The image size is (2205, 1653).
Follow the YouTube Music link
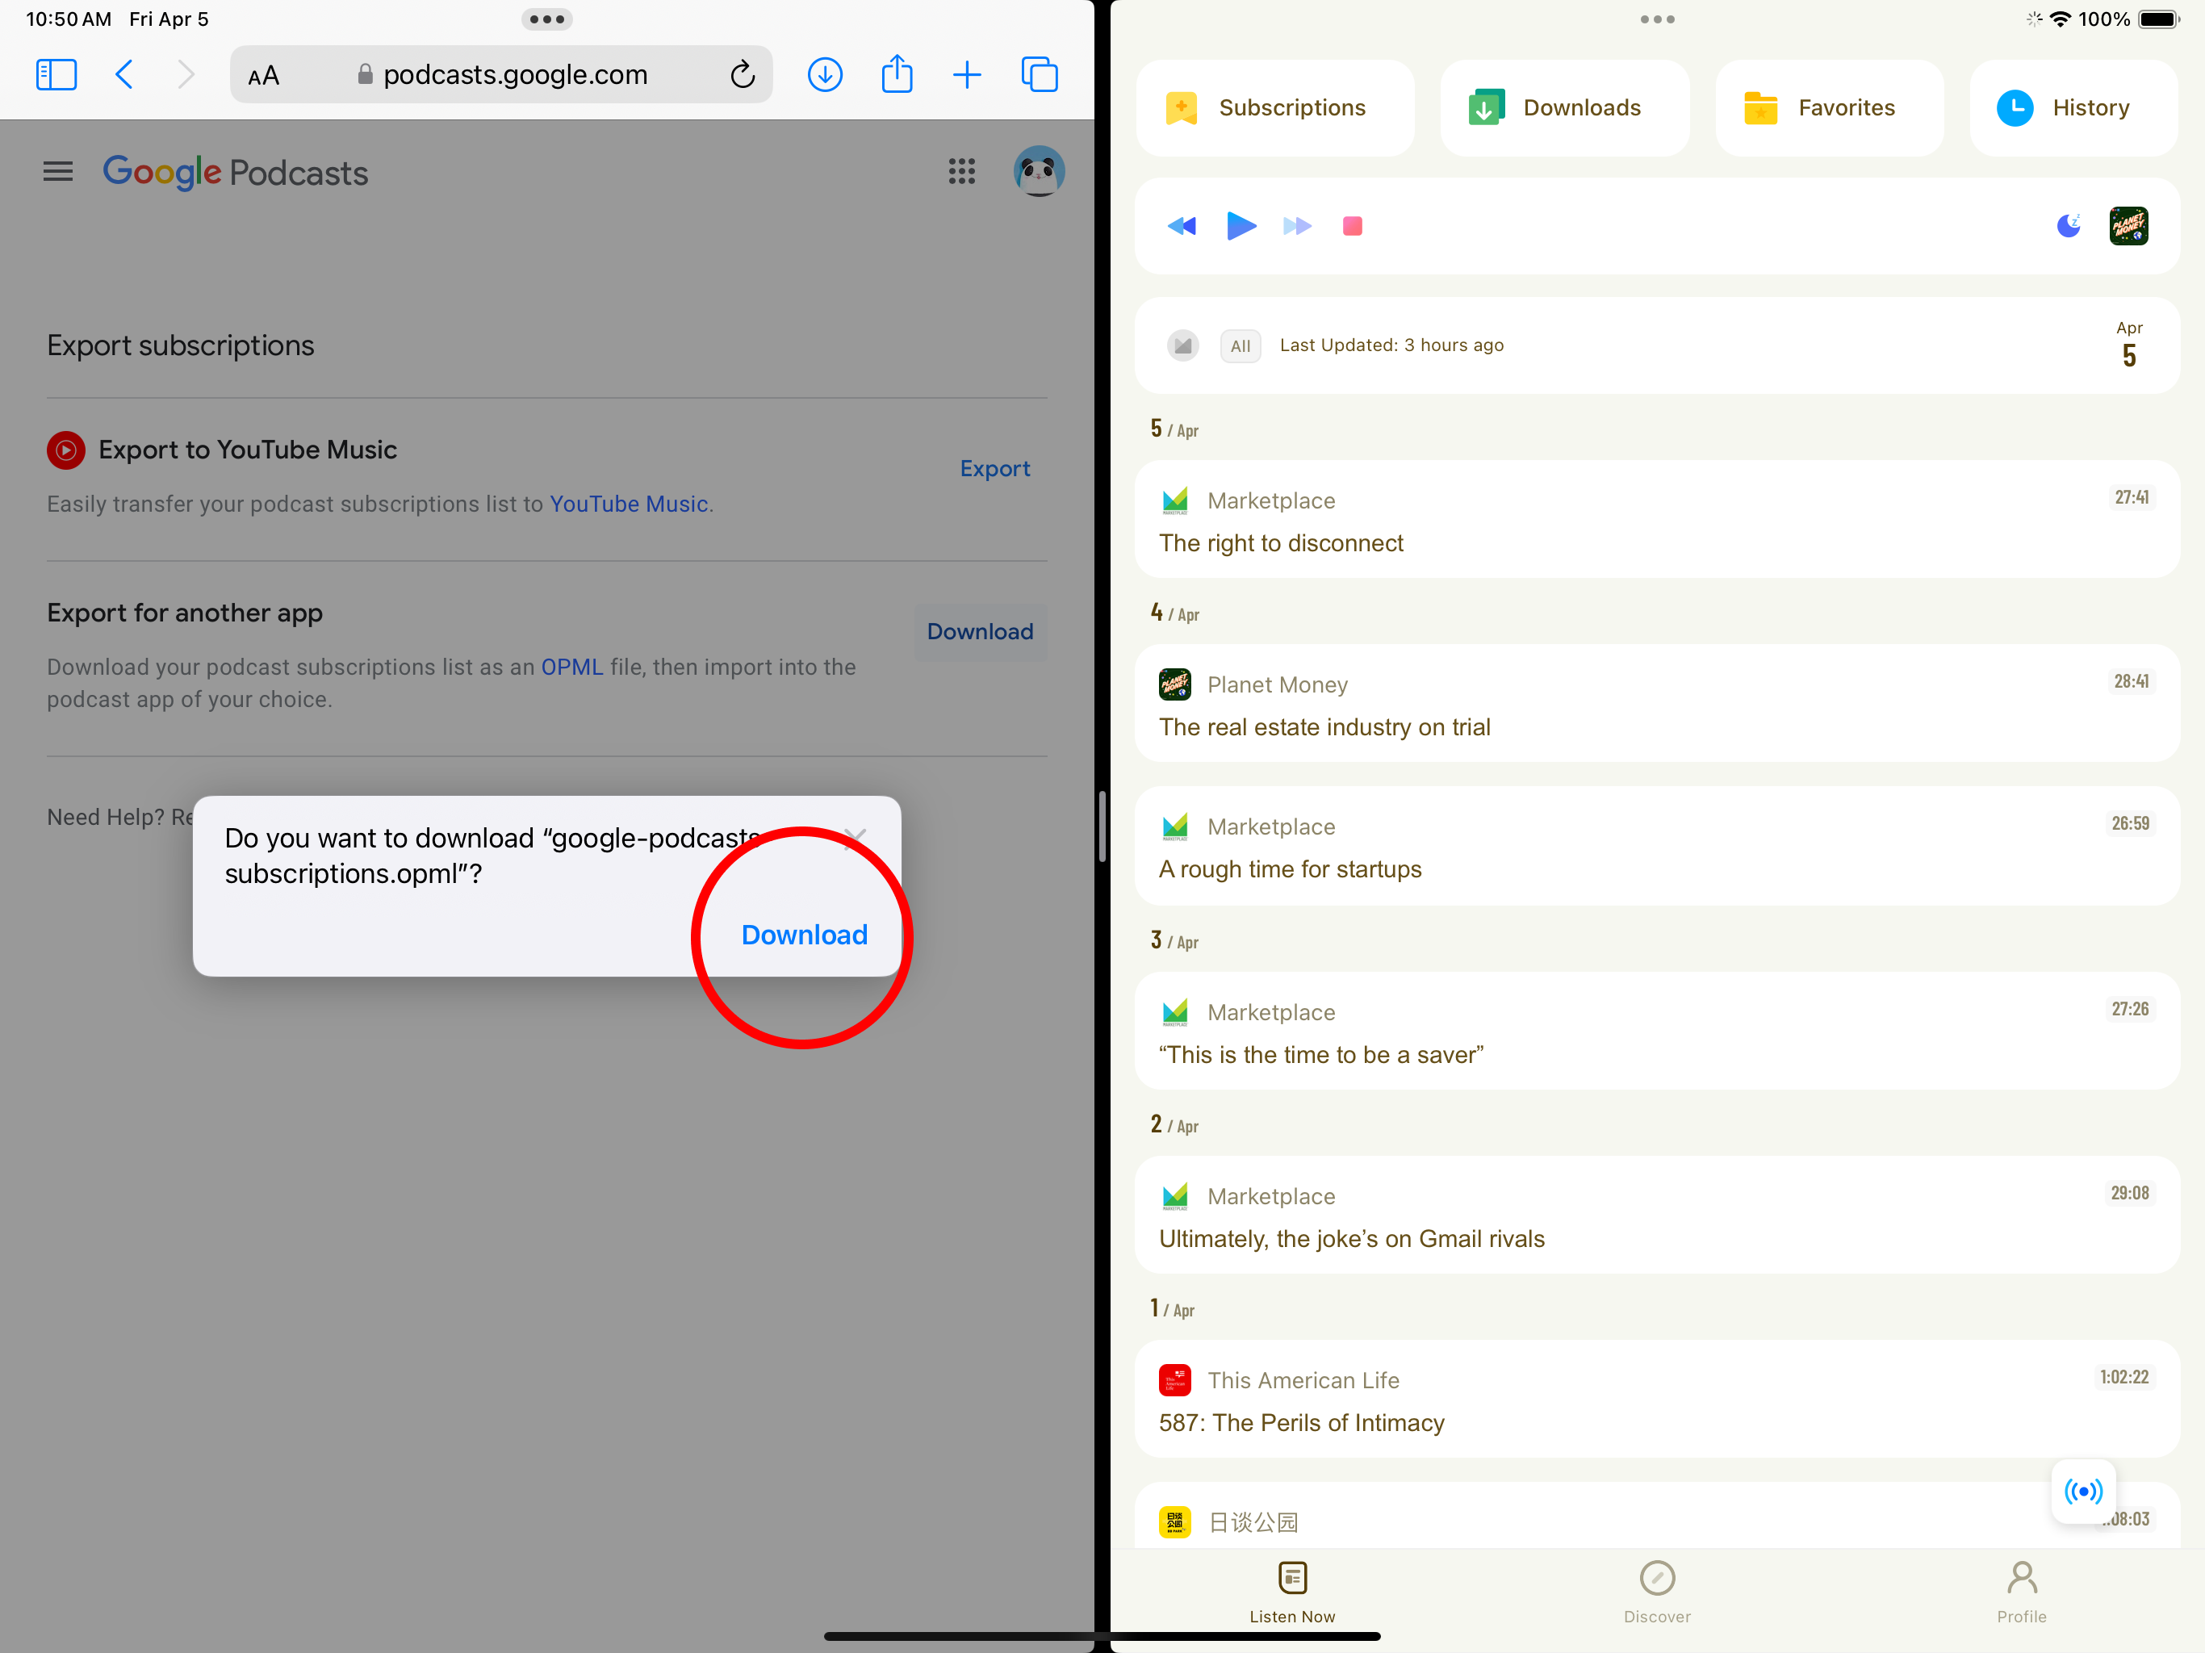628,504
